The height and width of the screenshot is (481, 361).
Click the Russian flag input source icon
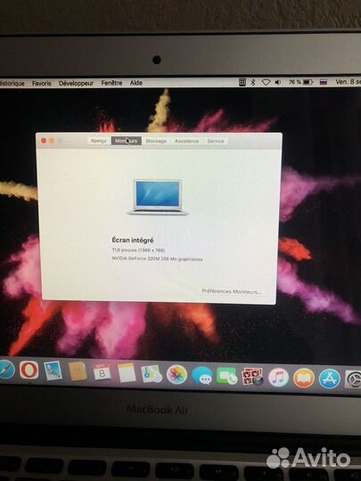point(324,82)
